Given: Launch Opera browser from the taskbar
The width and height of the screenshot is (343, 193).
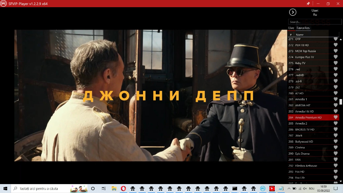Looking at the screenshot, I should click(x=123, y=189).
